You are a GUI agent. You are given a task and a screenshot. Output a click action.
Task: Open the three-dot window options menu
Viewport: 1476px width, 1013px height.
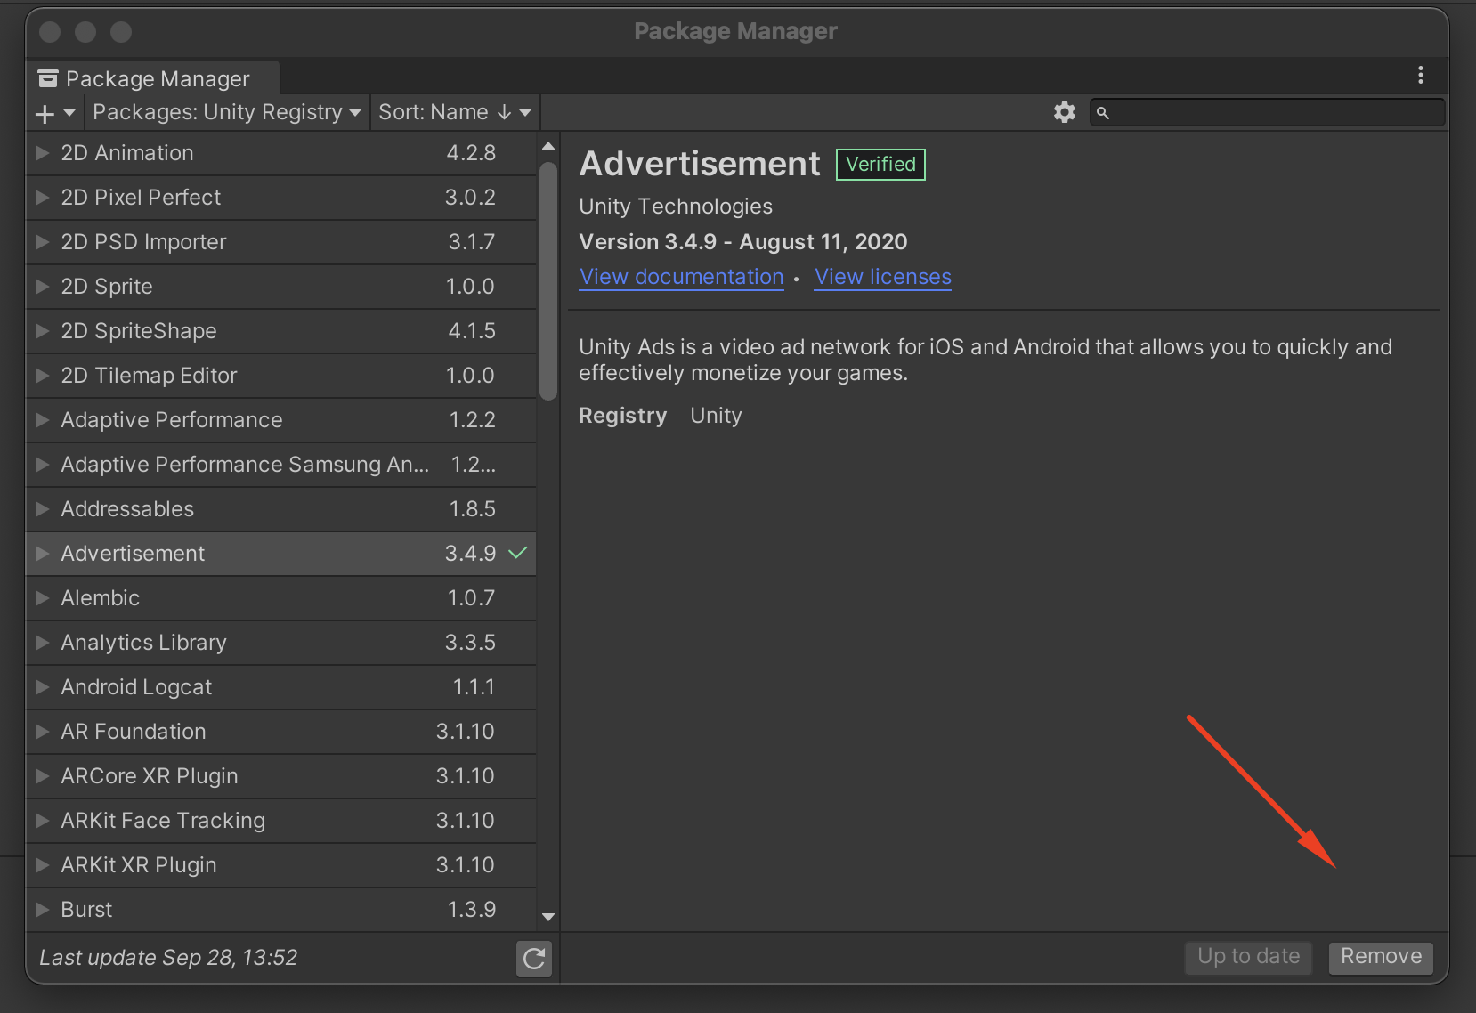pos(1420,76)
